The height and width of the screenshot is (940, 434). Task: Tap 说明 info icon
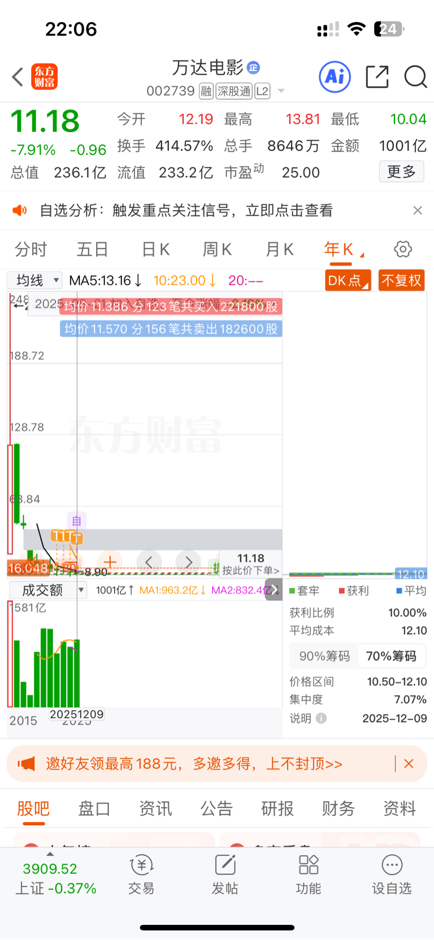click(321, 718)
